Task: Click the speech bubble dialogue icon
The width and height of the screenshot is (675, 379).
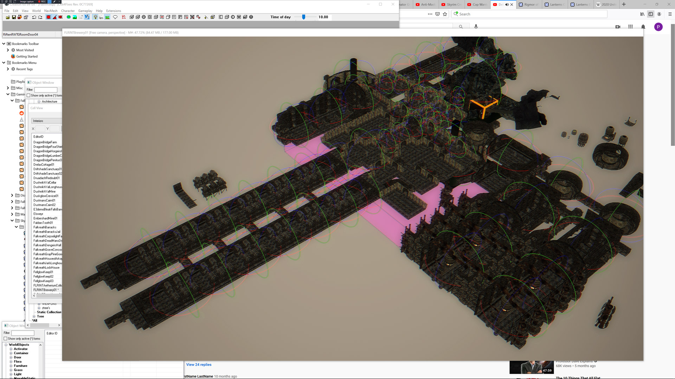Action: [x=115, y=17]
